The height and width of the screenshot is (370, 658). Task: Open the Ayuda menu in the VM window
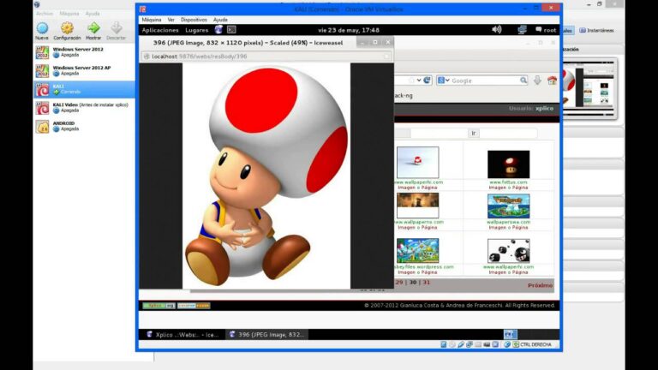220,20
